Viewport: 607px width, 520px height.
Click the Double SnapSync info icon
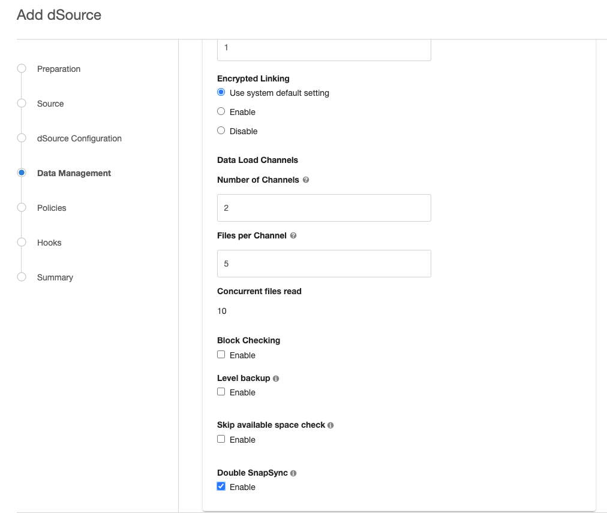click(x=292, y=473)
